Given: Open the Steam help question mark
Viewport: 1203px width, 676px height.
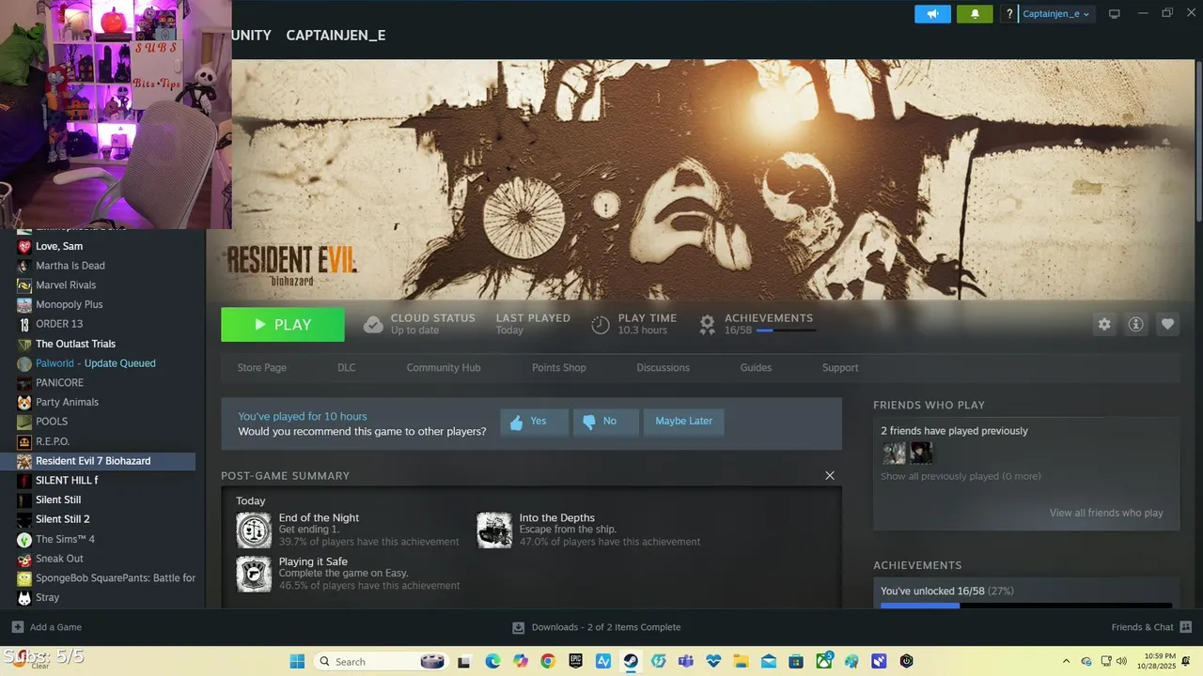Looking at the screenshot, I should (x=1009, y=14).
